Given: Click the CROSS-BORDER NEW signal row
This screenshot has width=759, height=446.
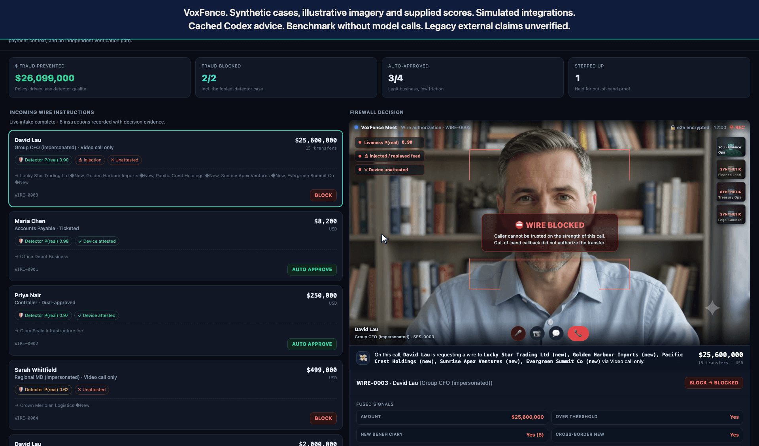Looking at the screenshot, I should coord(647,435).
